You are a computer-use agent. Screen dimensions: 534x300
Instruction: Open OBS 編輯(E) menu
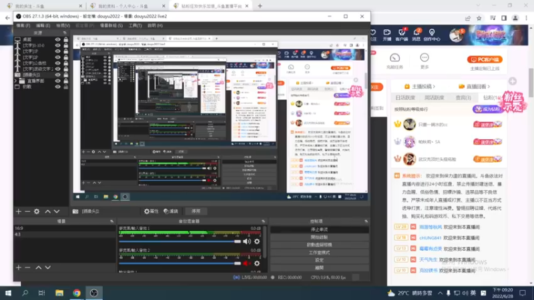point(43,25)
